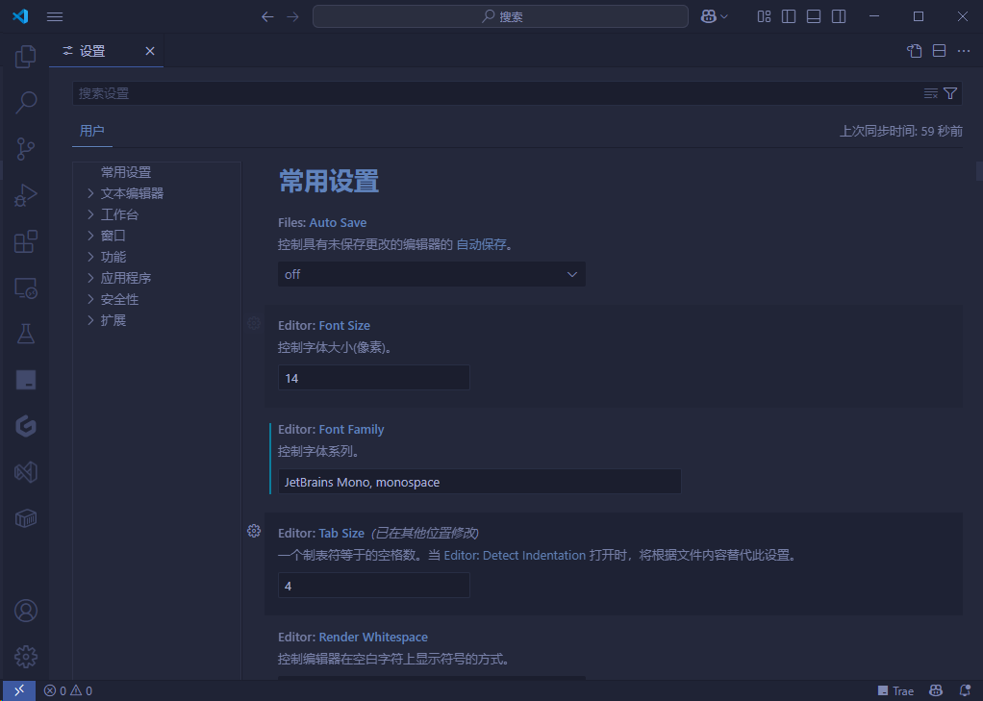983x701 pixels.
Task: Click the title bar 搜索 command center
Action: (x=500, y=16)
